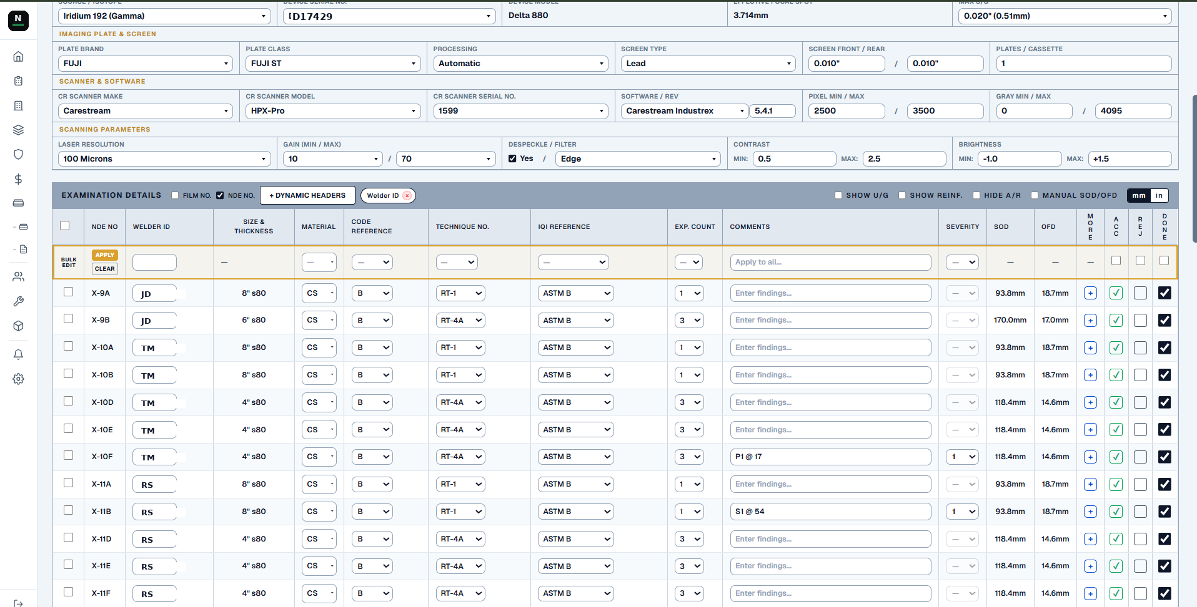Click the logout arrow icon
This screenshot has height=607, width=1197.
coord(18,603)
